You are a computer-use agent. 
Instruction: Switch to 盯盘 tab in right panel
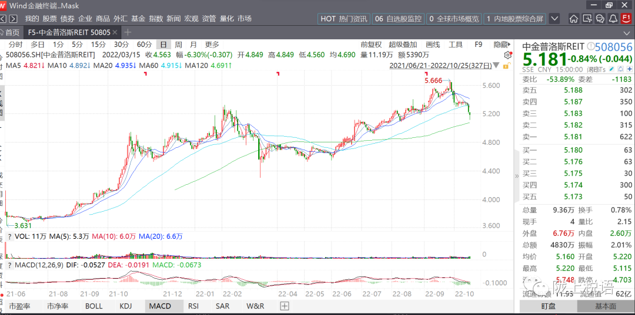[x=549, y=307]
